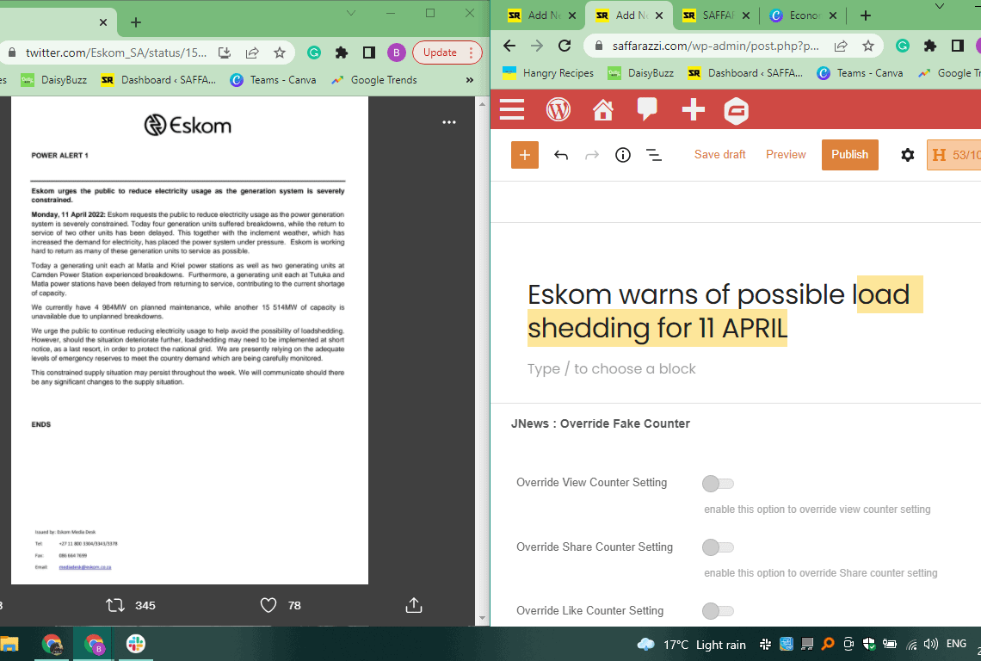Click the WordPress logo icon
The height and width of the screenshot is (661, 981).
point(558,110)
